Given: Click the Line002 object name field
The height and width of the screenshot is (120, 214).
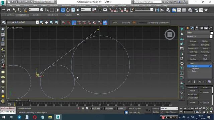Looking at the screenshot, I should tap(198, 33).
